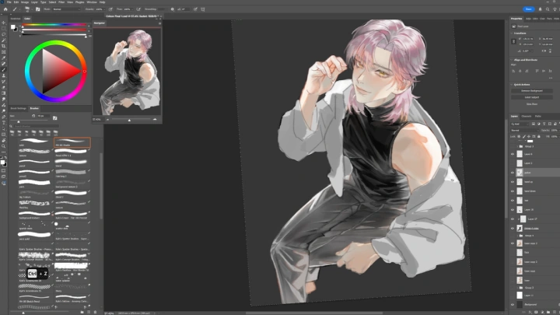Select the Move tool in the toolbar
Screen dimensions: 560x315
4,23
